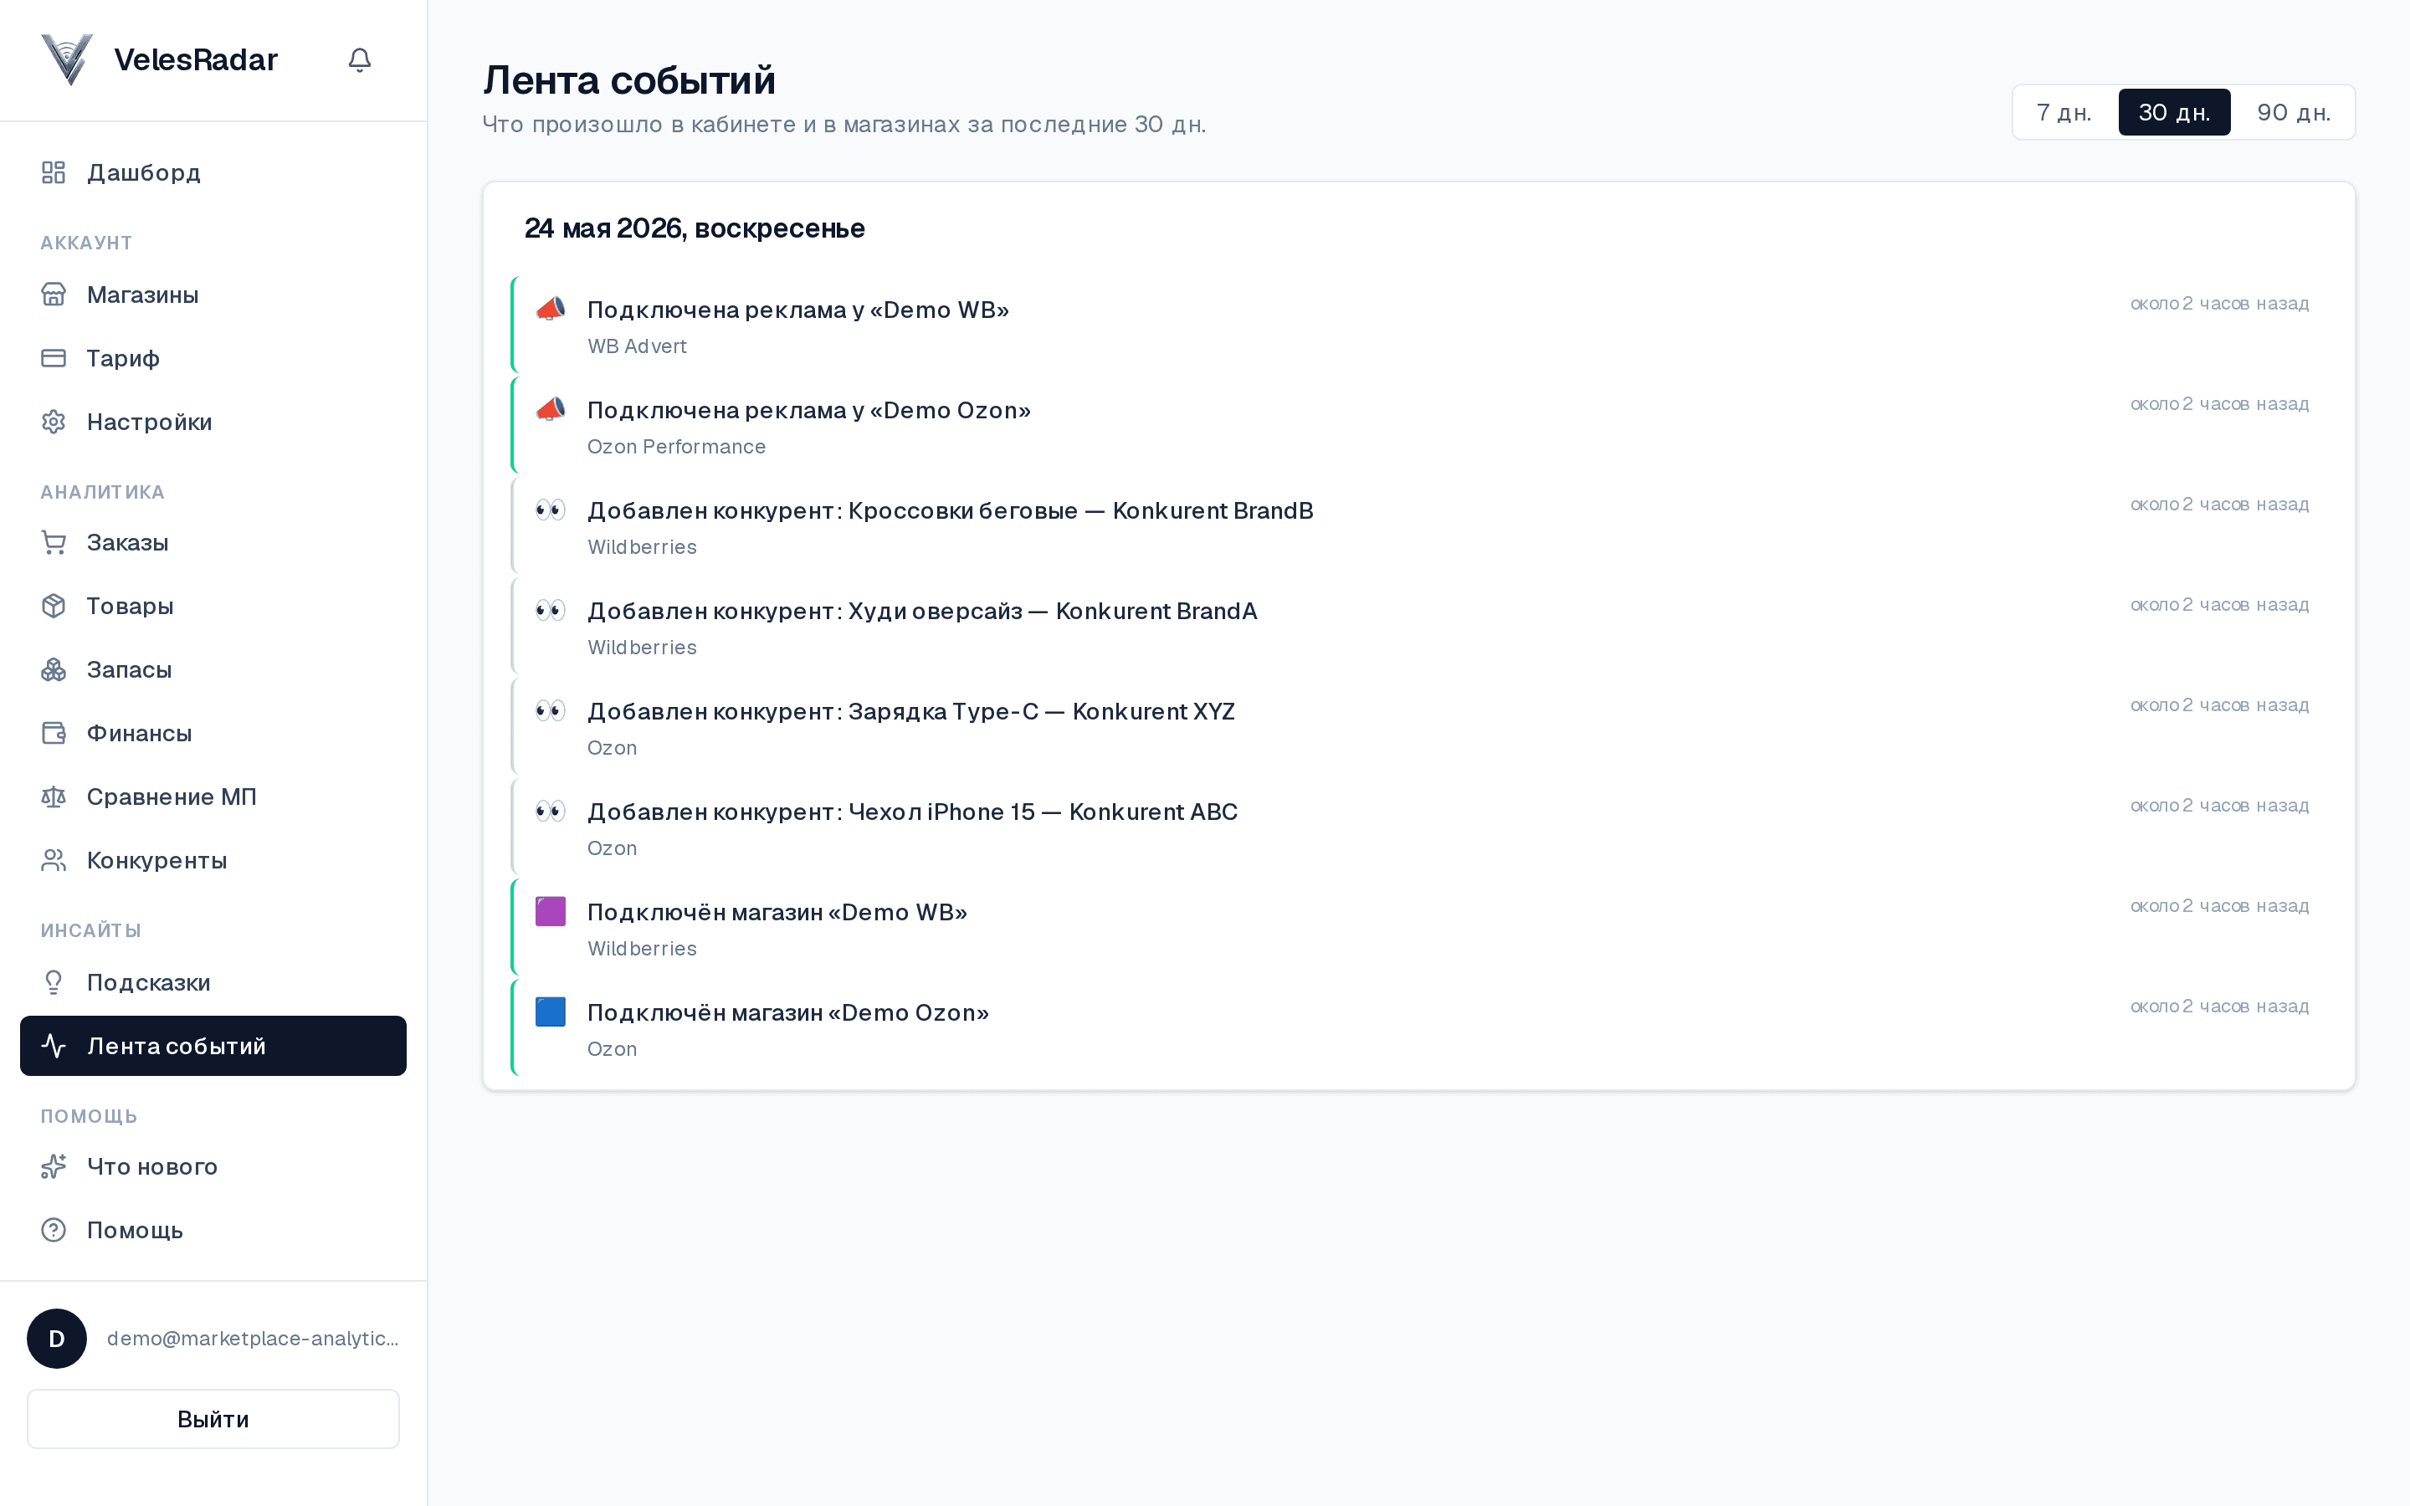Navigate to Заказы analytics

pyautogui.click(x=213, y=543)
